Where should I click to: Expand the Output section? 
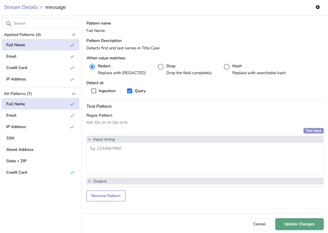click(90, 181)
